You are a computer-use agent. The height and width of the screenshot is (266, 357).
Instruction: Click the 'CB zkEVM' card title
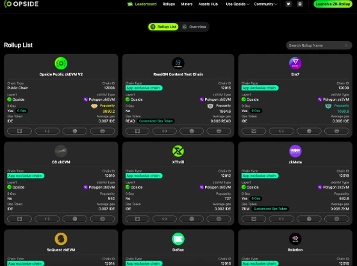pos(61,162)
